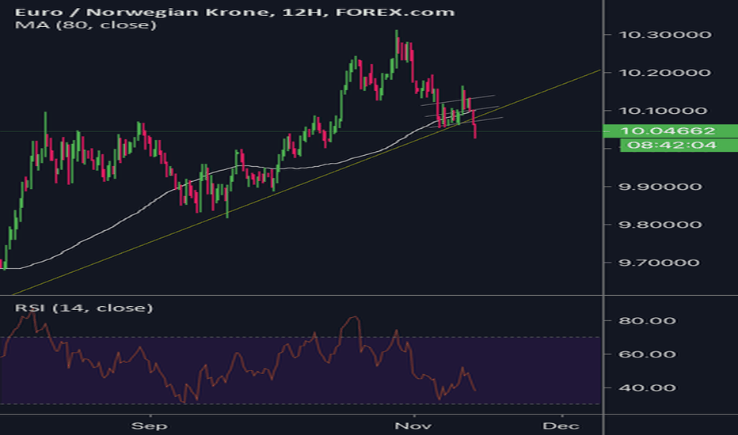The height and width of the screenshot is (435, 738).
Task: Click the Euro / Norwegian Krone chart title
Action: pos(235,11)
